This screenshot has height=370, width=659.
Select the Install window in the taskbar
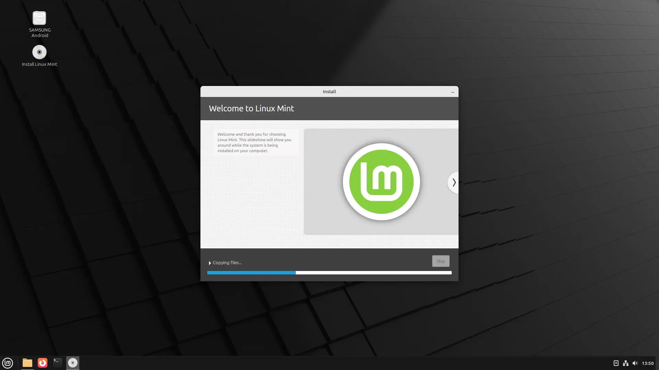coord(73,363)
